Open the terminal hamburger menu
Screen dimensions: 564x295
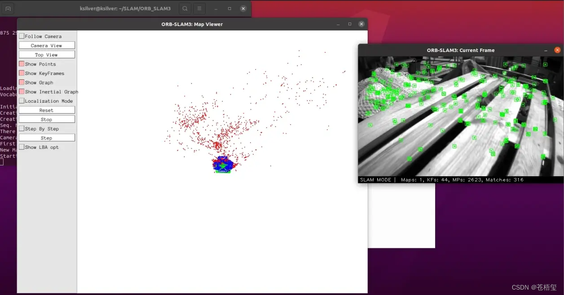(200, 9)
